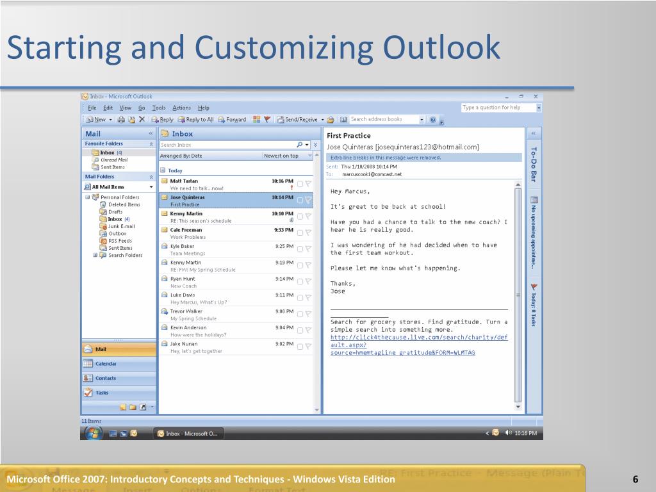This screenshot has height=492, width=656.
Task: Click the Newest on top sort header
Action: (x=288, y=156)
